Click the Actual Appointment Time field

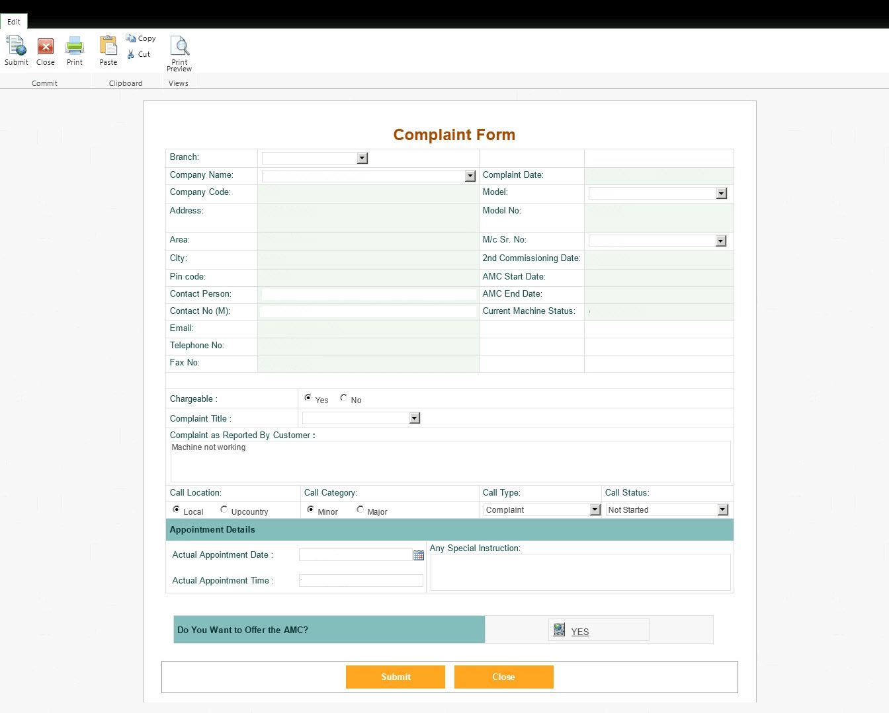click(361, 580)
